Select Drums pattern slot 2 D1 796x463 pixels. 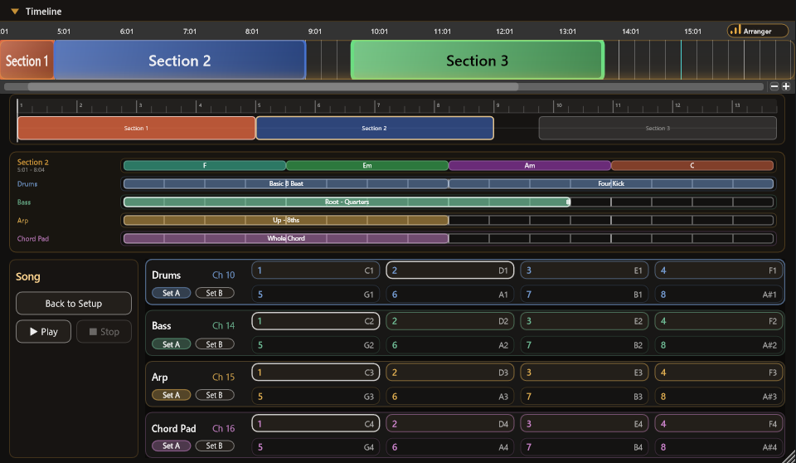(x=450, y=270)
